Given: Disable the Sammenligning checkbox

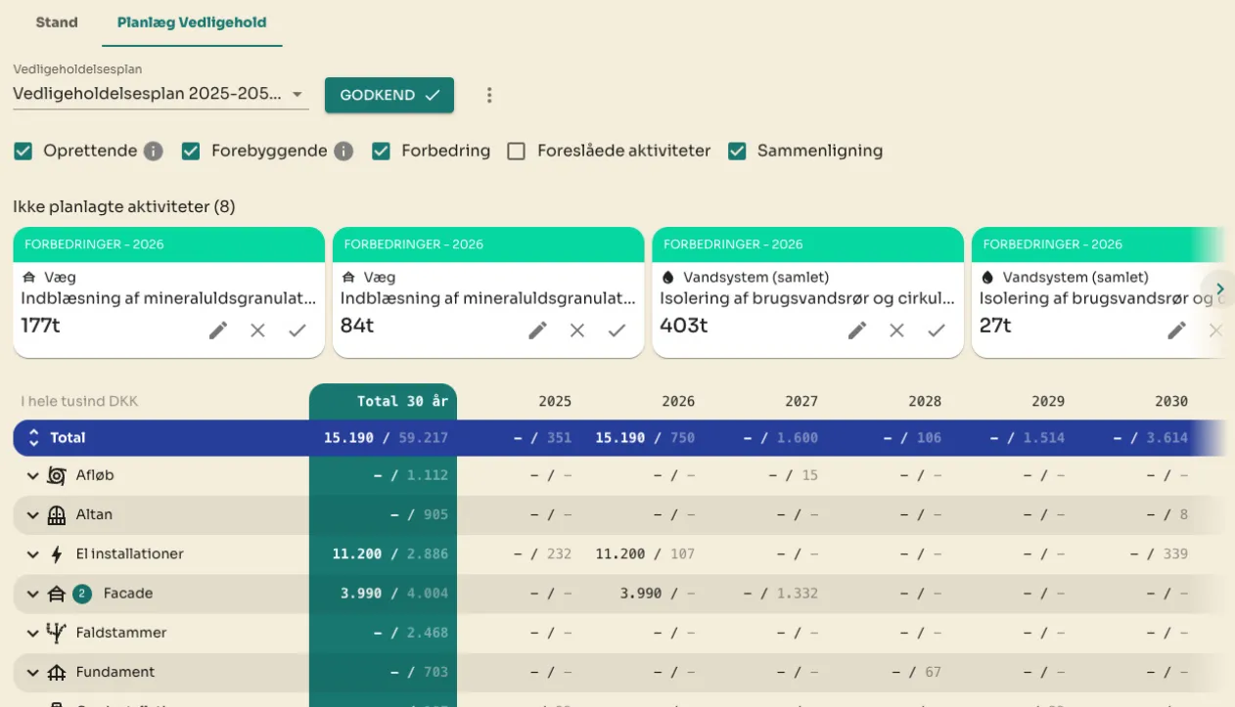Looking at the screenshot, I should (736, 151).
